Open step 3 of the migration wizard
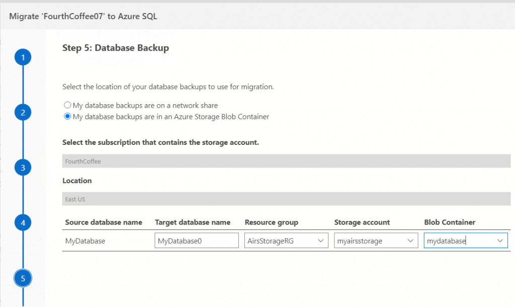The height and width of the screenshot is (307, 515). (x=23, y=167)
